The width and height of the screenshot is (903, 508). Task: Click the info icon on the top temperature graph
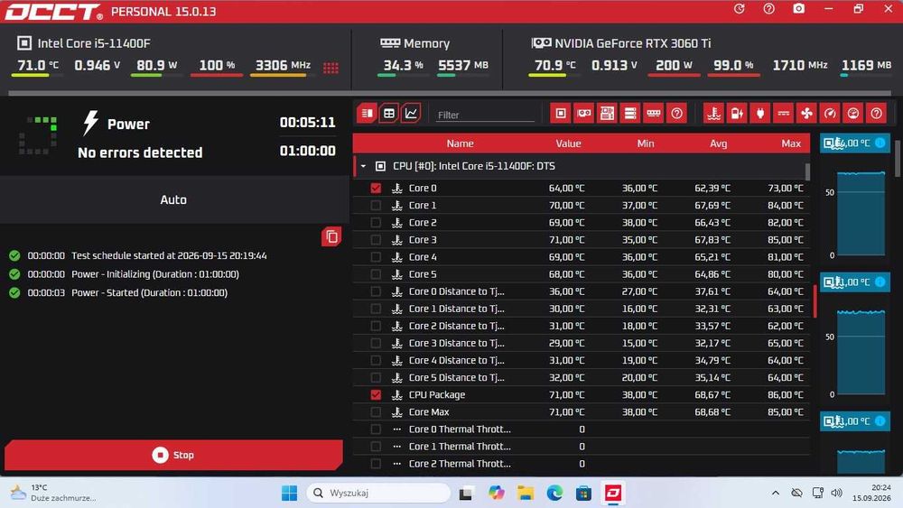[880, 143]
